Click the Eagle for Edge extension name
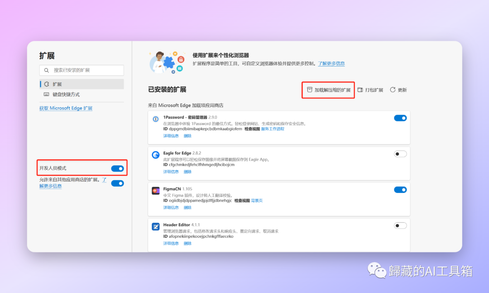The height and width of the screenshot is (293, 489). click(177, 153)
